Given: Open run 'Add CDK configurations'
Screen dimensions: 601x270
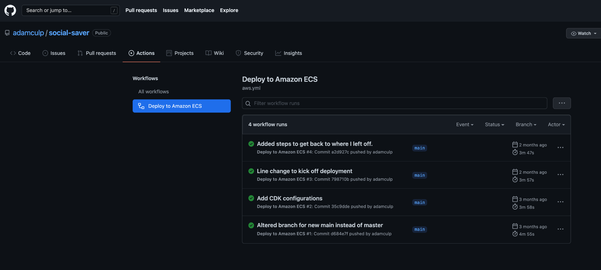Looking at the screenshot, I should (290, 198).
